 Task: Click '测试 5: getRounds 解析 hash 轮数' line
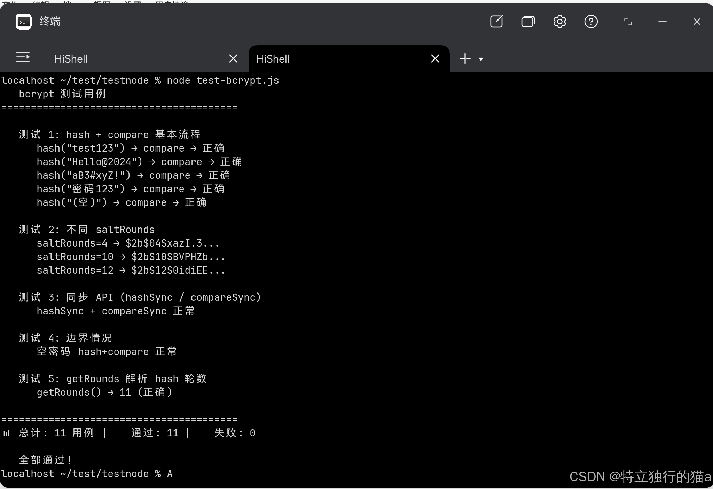[113, 379]
